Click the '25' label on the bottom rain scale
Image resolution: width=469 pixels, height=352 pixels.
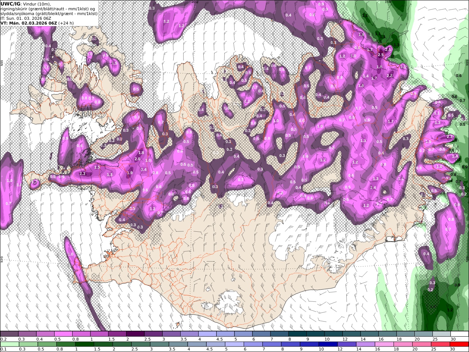tap(434, 349)
